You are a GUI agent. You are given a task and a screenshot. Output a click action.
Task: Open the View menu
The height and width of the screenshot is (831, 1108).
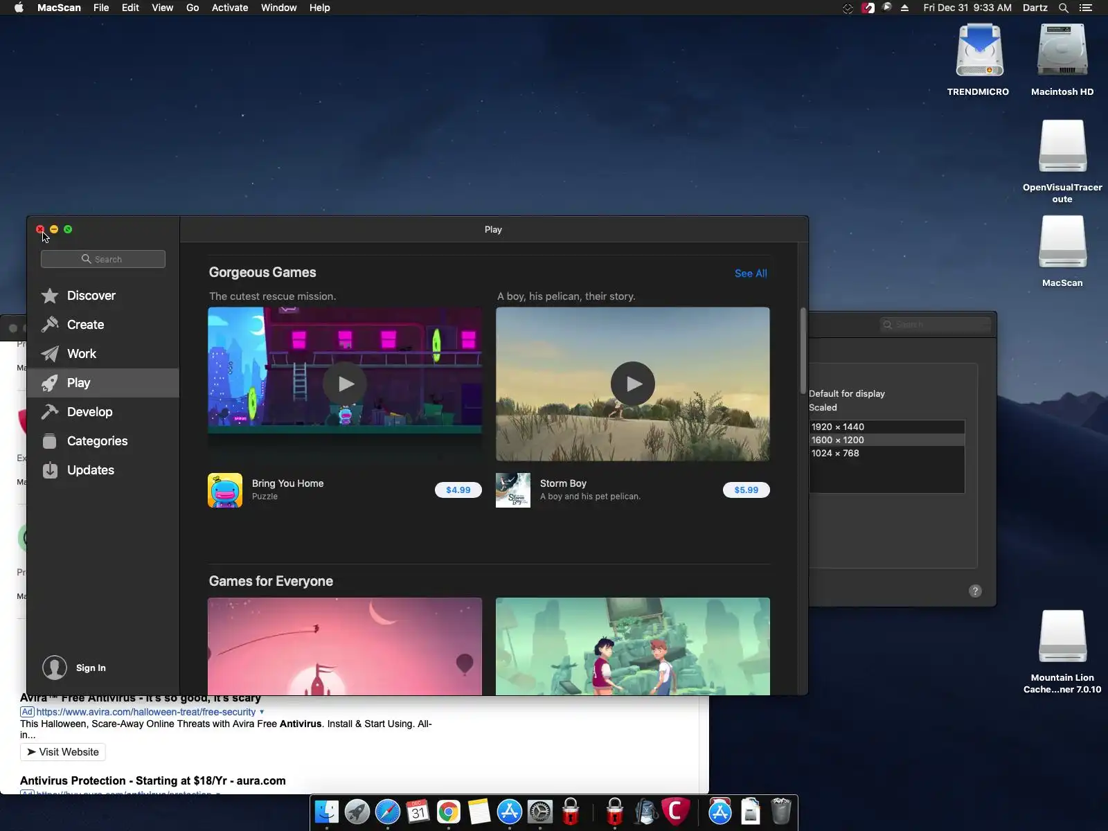click(162, 8)
